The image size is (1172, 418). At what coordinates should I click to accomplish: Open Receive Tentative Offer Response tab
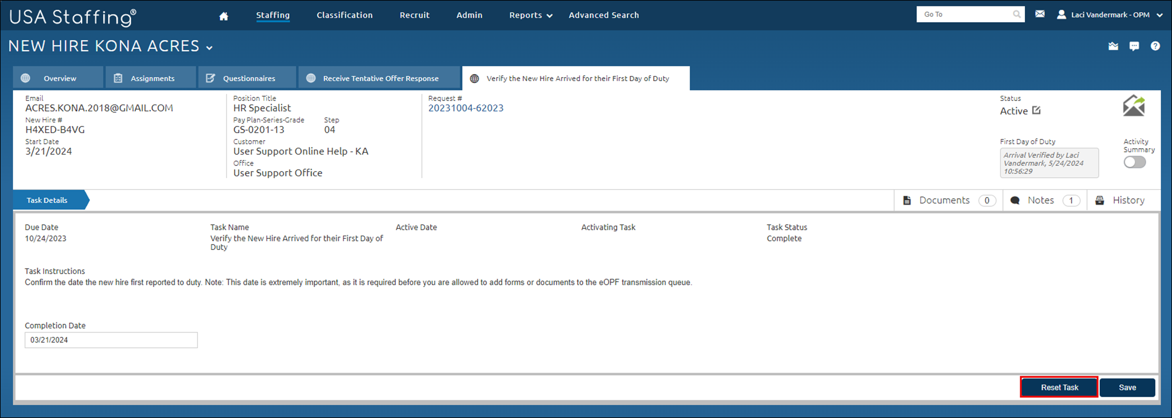tap(379, 77)
